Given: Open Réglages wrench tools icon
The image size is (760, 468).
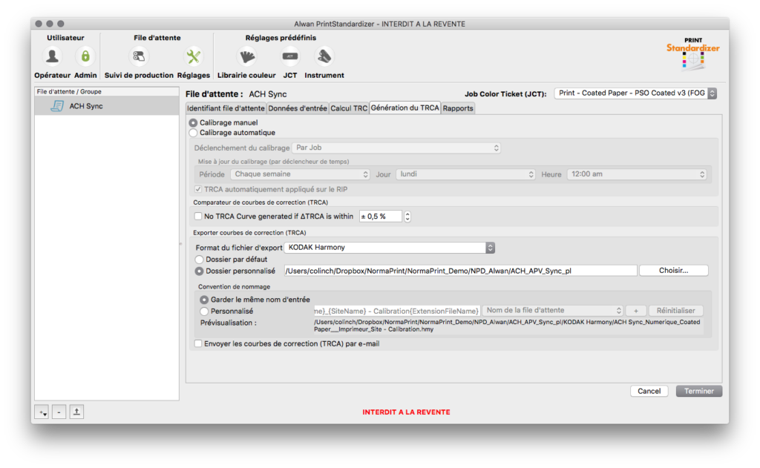Looking at the screenshot, I should (x=194, y=57).
